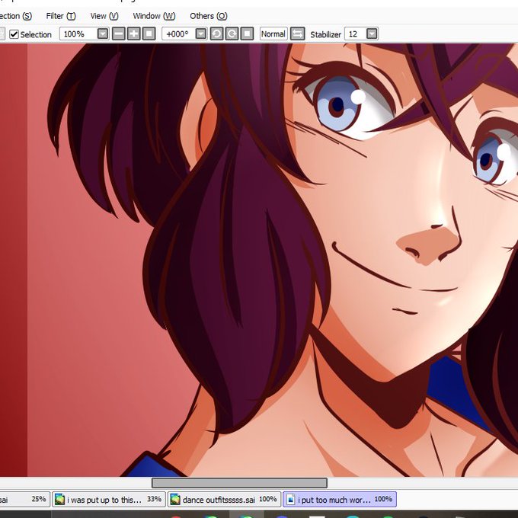Click the image file icon on 'i put too much wor...' tab
The height and width of the screenshot is (518, 518).
290,499
